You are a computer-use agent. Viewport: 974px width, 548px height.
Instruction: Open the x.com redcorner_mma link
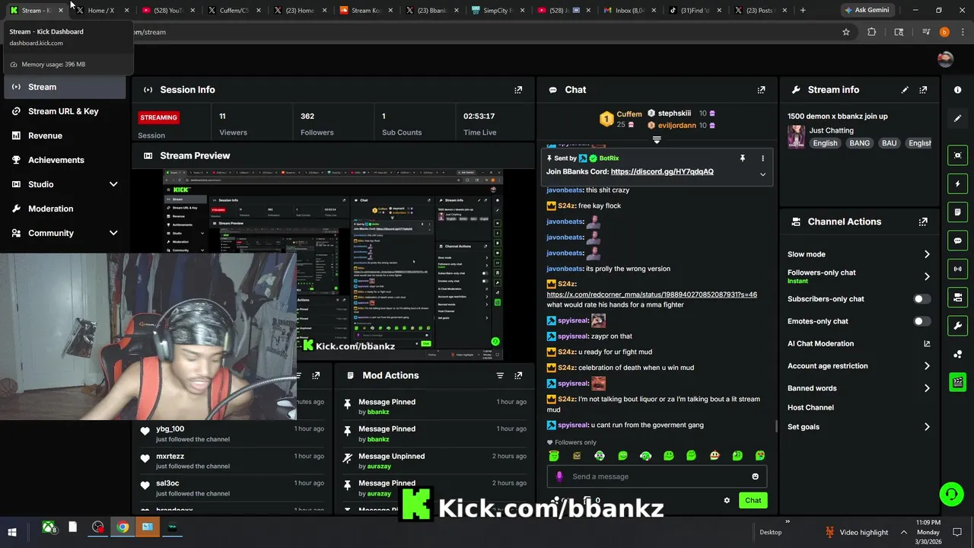coord(652,295)
